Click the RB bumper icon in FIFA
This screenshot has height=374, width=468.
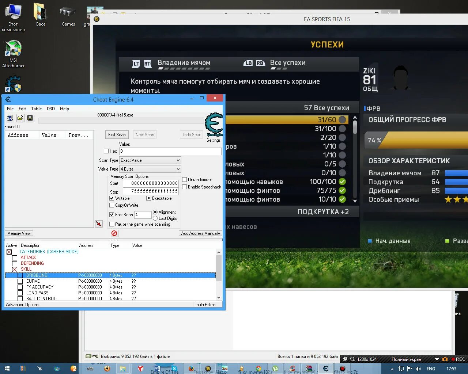pos(260,63)
